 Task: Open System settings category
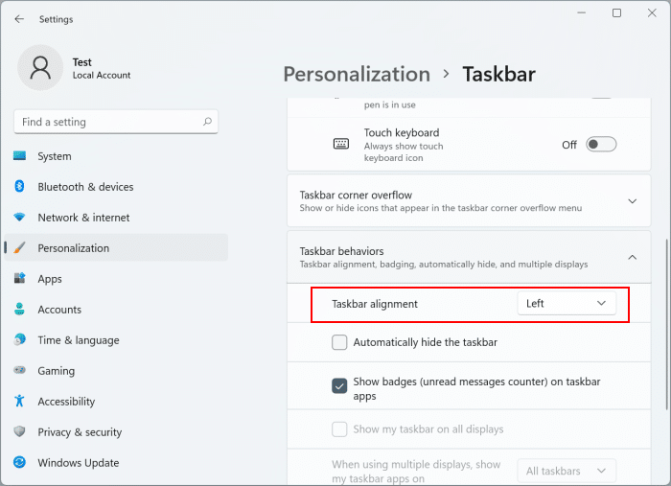point(116,156)
